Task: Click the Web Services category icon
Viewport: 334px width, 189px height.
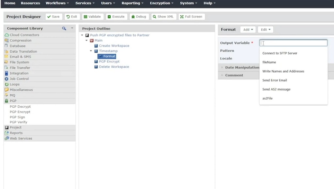Action: [x=7, y=138]
